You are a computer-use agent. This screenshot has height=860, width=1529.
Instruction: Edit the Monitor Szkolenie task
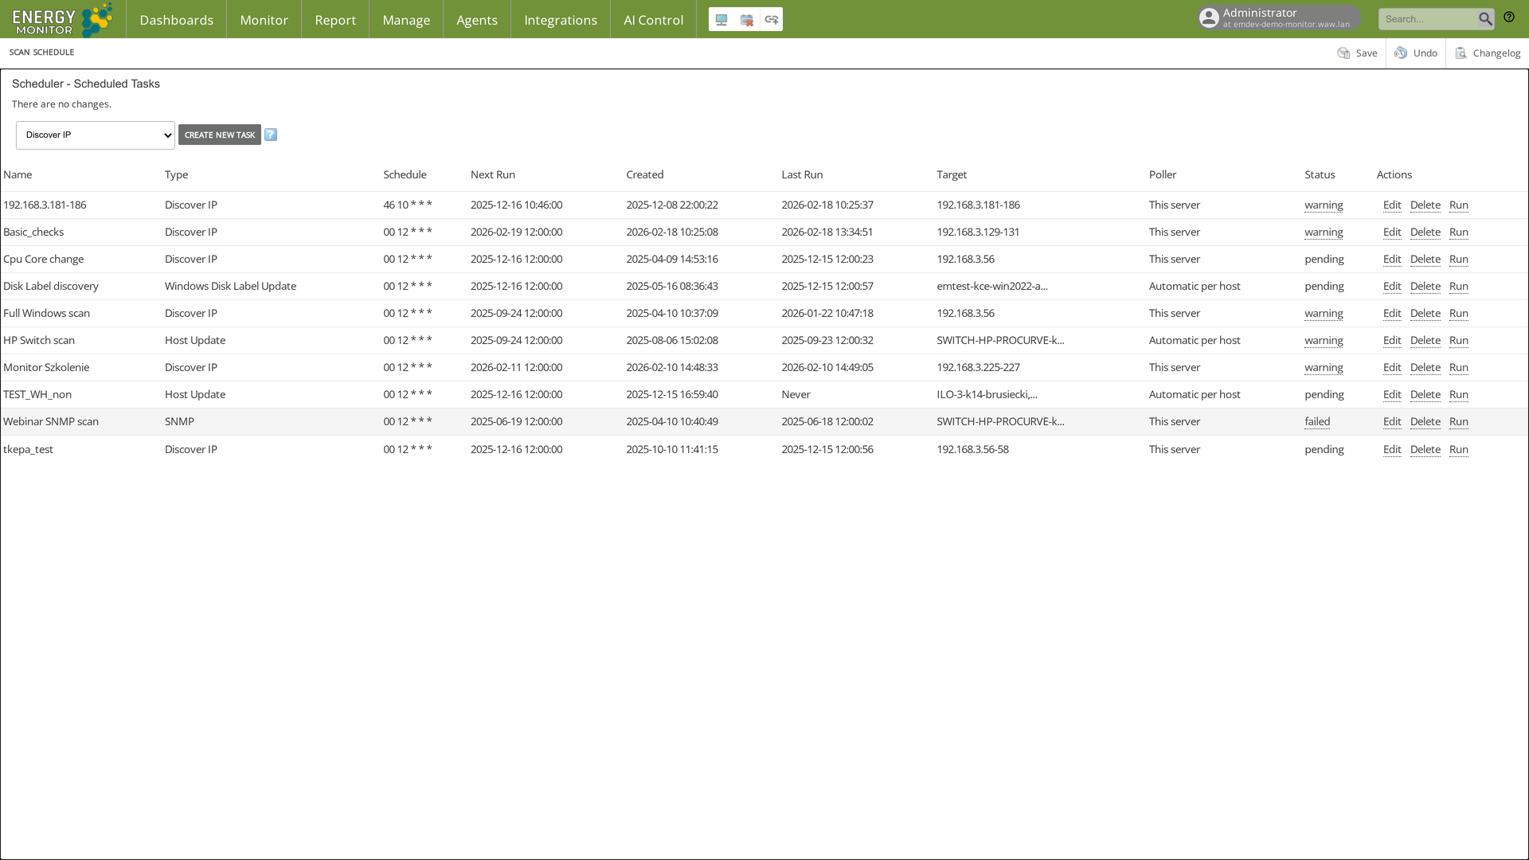click(1392, 368)
